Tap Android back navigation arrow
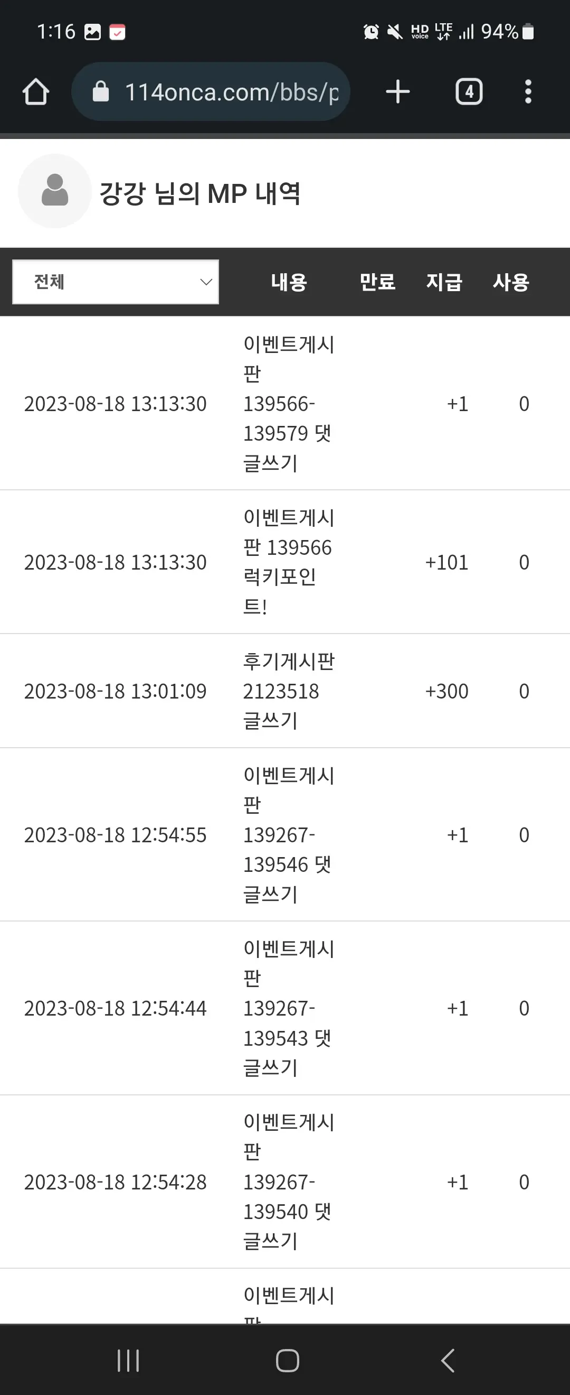The height and width of the screenshot is (1395, 570). point(448,1360)
